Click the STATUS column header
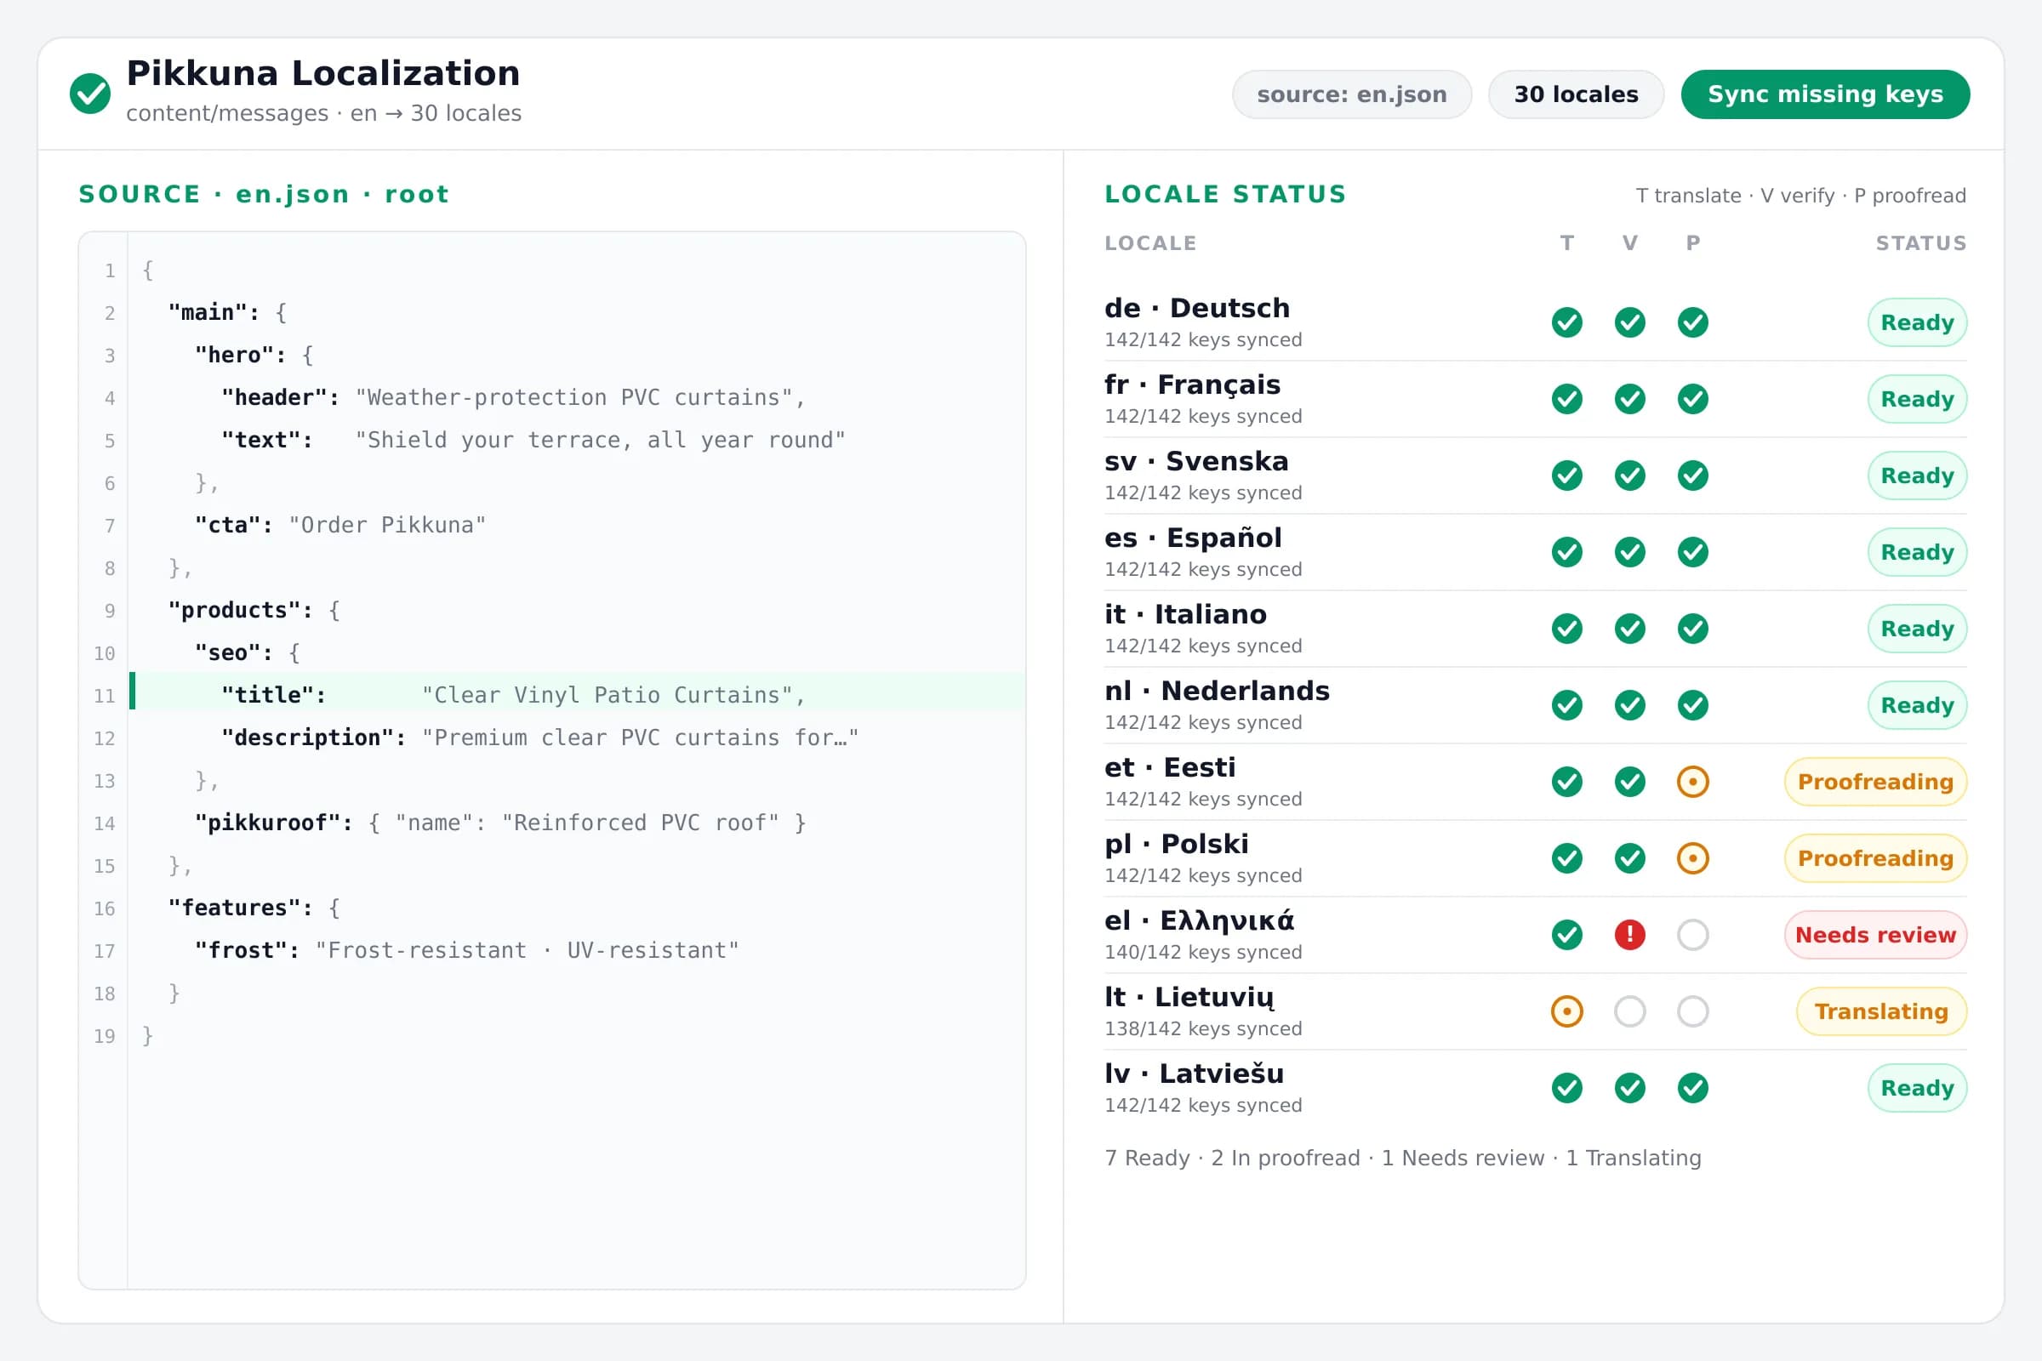Screen dimensions: 2042x1361 [1921, 243]
